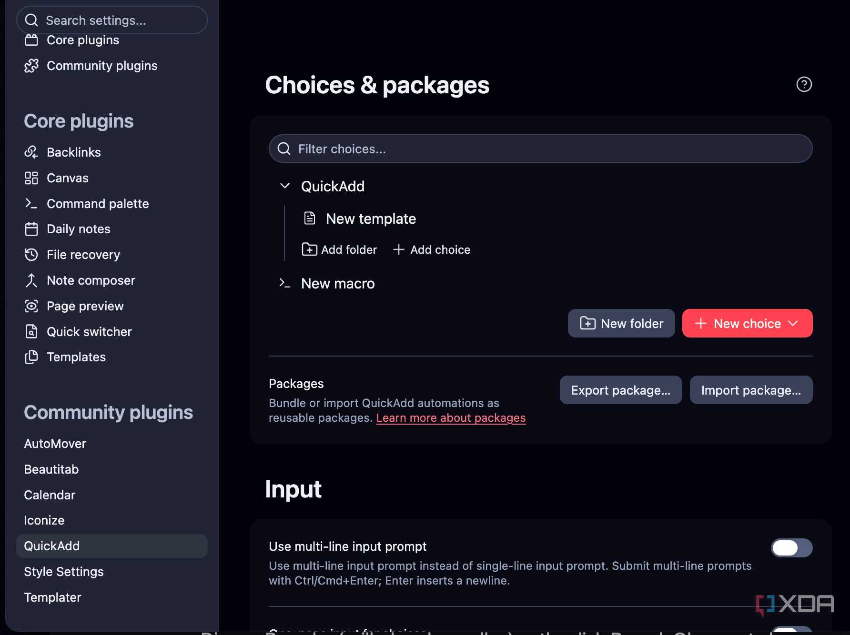Click Import package button
Viewport: 850px width, 635px height.
tap(751, 390)
